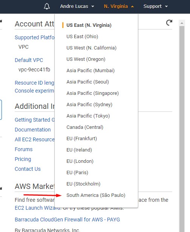This screenshot has height=232, width=190.
Task: Select EU (London) region
Action: pyautogui.click(x=80, y=161)
